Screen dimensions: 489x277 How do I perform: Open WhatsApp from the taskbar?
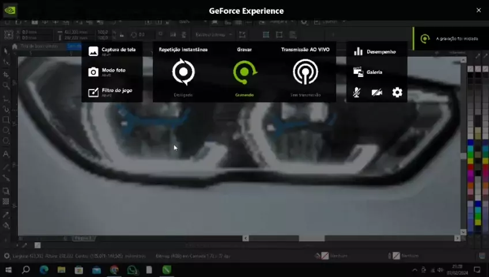pyautogui.click(x=131, y=269)
